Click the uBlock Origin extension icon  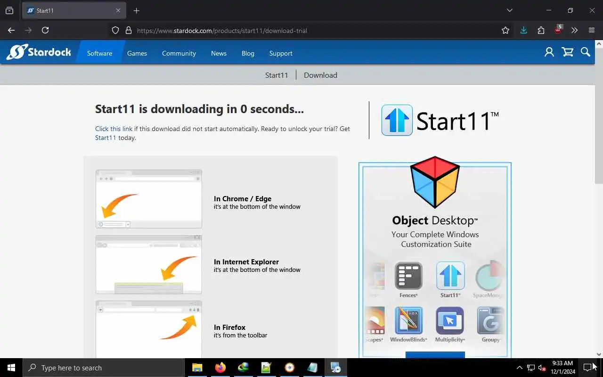558,30
